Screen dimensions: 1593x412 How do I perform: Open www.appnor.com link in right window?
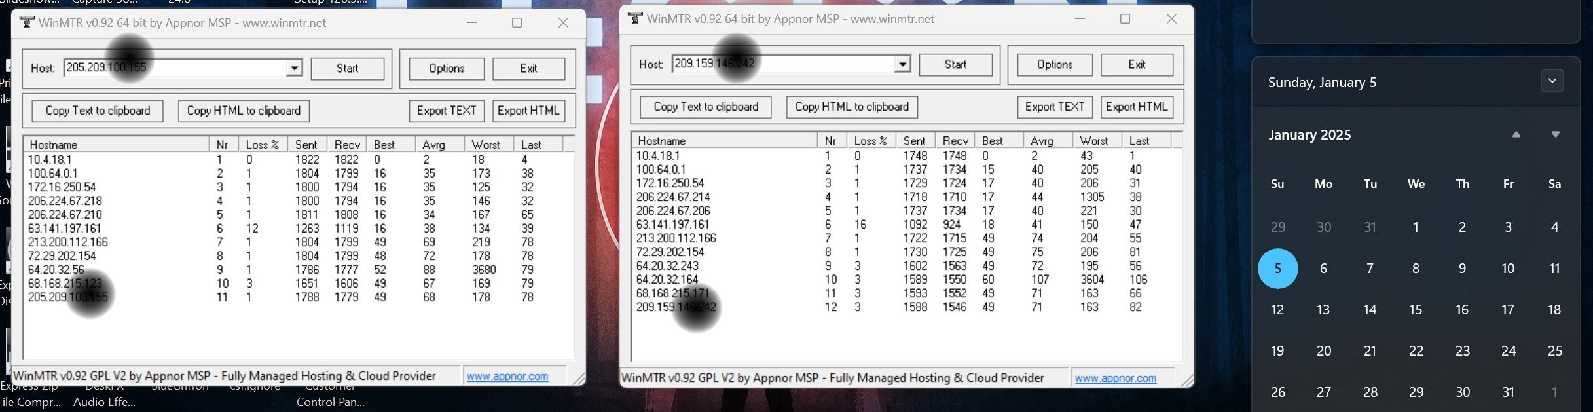pos(1116,378)
